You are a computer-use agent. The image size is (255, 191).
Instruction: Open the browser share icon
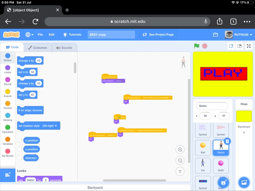click(x=220, y=21)
